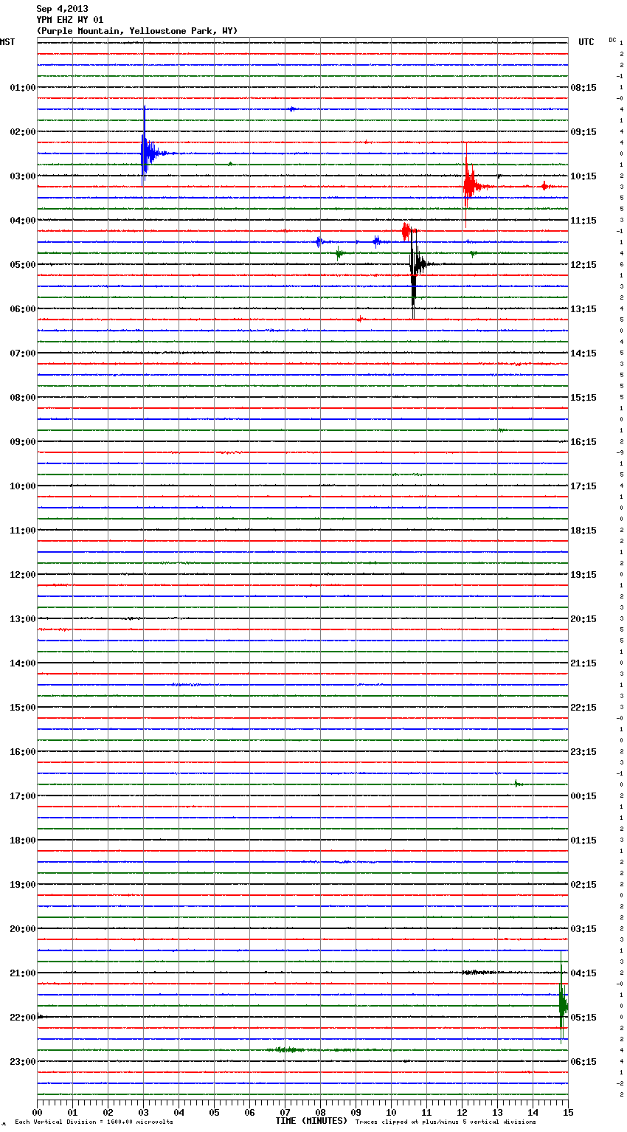Viewport: 627px width, 1132px height.
Task: Select the "22:00" MST hour label
Action: (23, 1017)
